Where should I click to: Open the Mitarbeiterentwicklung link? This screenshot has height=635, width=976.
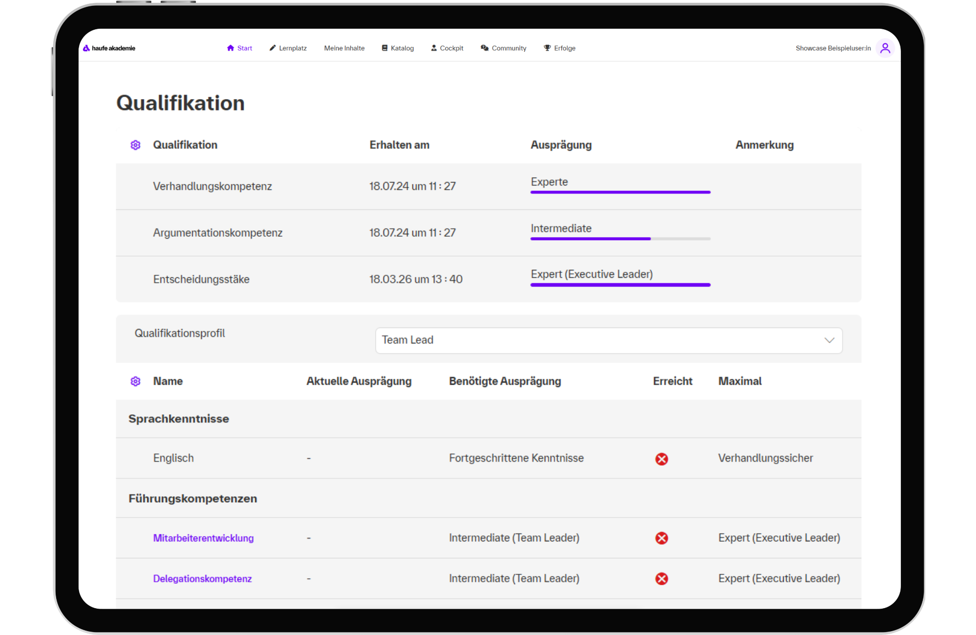coord(203,538)
